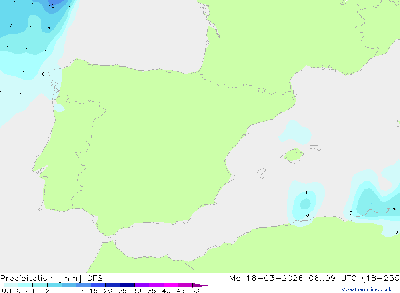400x293 pixels.
Task: Click the 1–2 mm legend color swatch
Action: [40, 285]
